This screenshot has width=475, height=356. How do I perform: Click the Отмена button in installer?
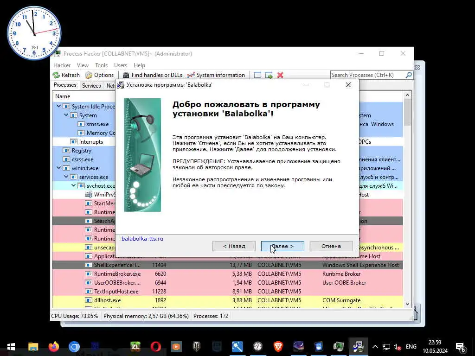(331, 246)
